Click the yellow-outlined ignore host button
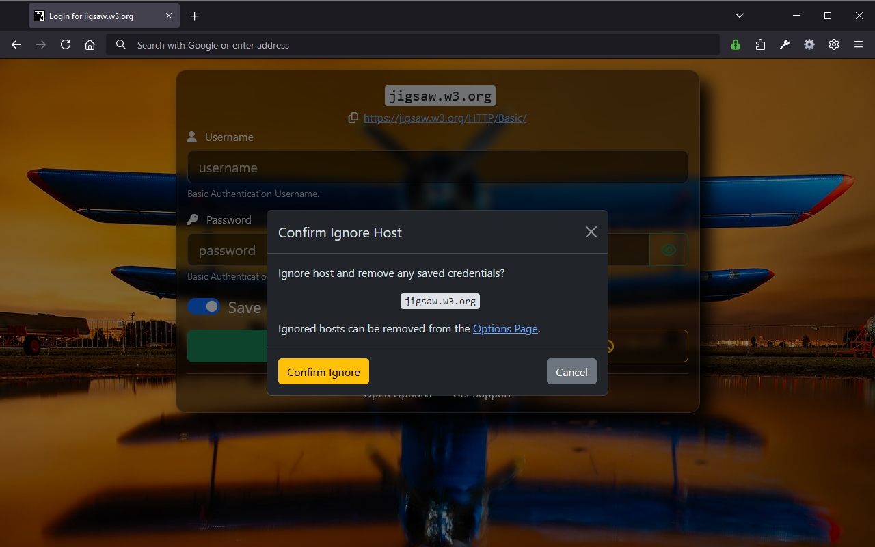 (x=648, y=346)
